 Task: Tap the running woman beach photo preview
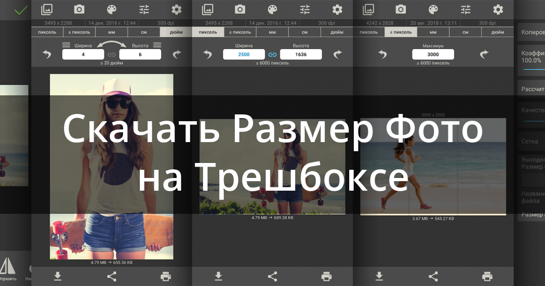coord(433,166)
